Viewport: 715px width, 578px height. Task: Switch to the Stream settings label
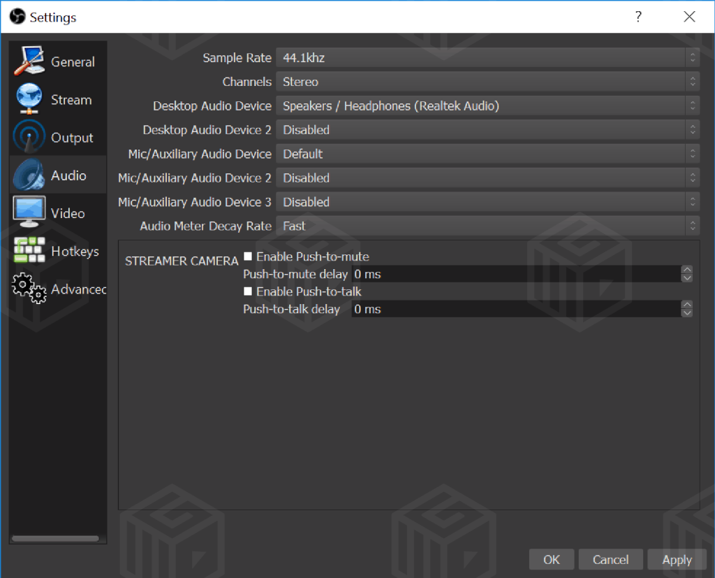pos(71,99)
